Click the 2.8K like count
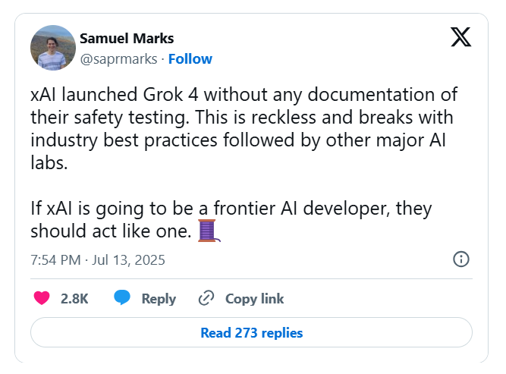This screenshot has height=374, width=506. [x=74, y=298]
